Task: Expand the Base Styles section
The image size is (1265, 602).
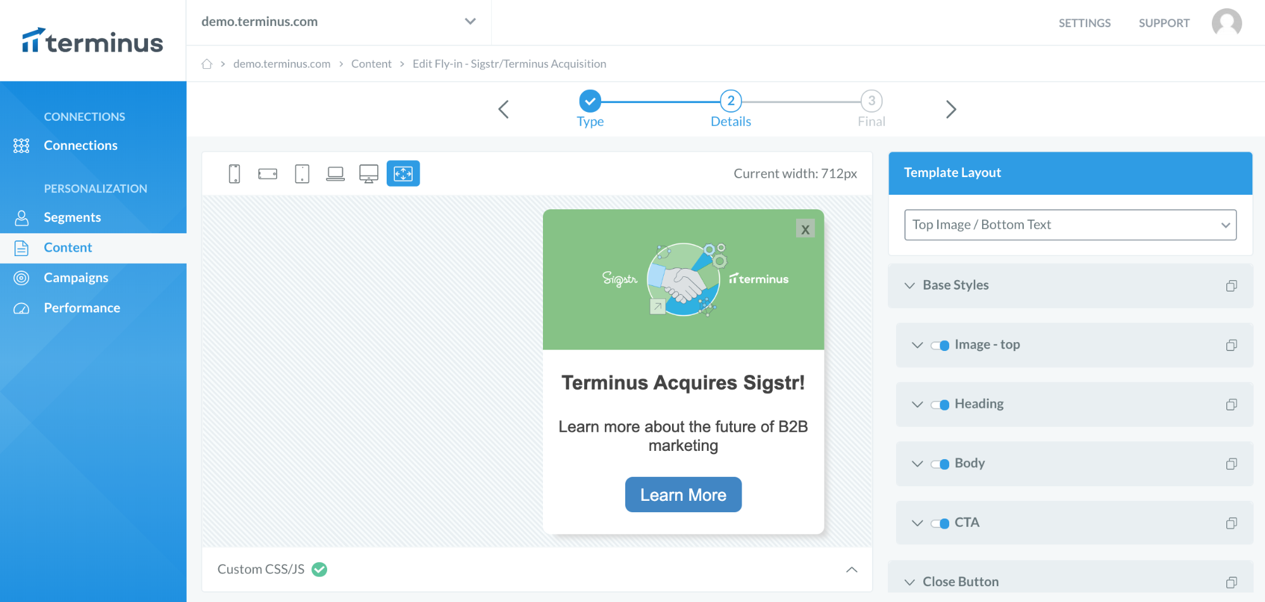Action: point(909,286)
